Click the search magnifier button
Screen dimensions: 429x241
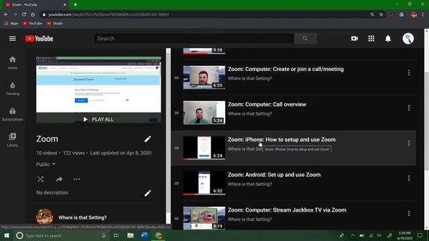[306, 39]
